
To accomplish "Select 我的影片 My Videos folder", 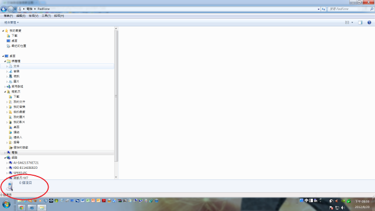I will point(19,122).
